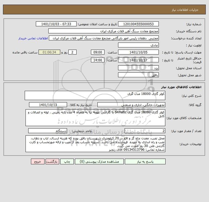
Task: Click the label ساعت باقی مانده
Action: (x=25, y=52)
